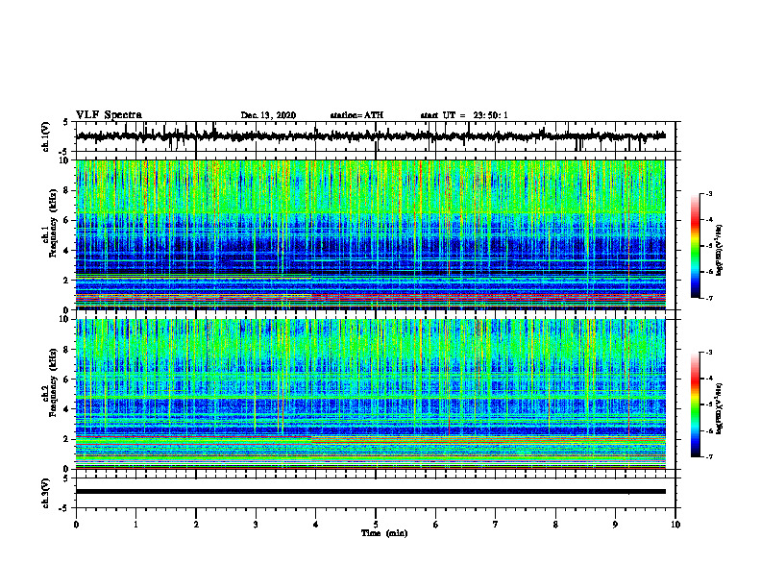The height and width of the screenshot is (588, 761).
Task: Click time axis tick label "8"
Action: coord(555,525)
